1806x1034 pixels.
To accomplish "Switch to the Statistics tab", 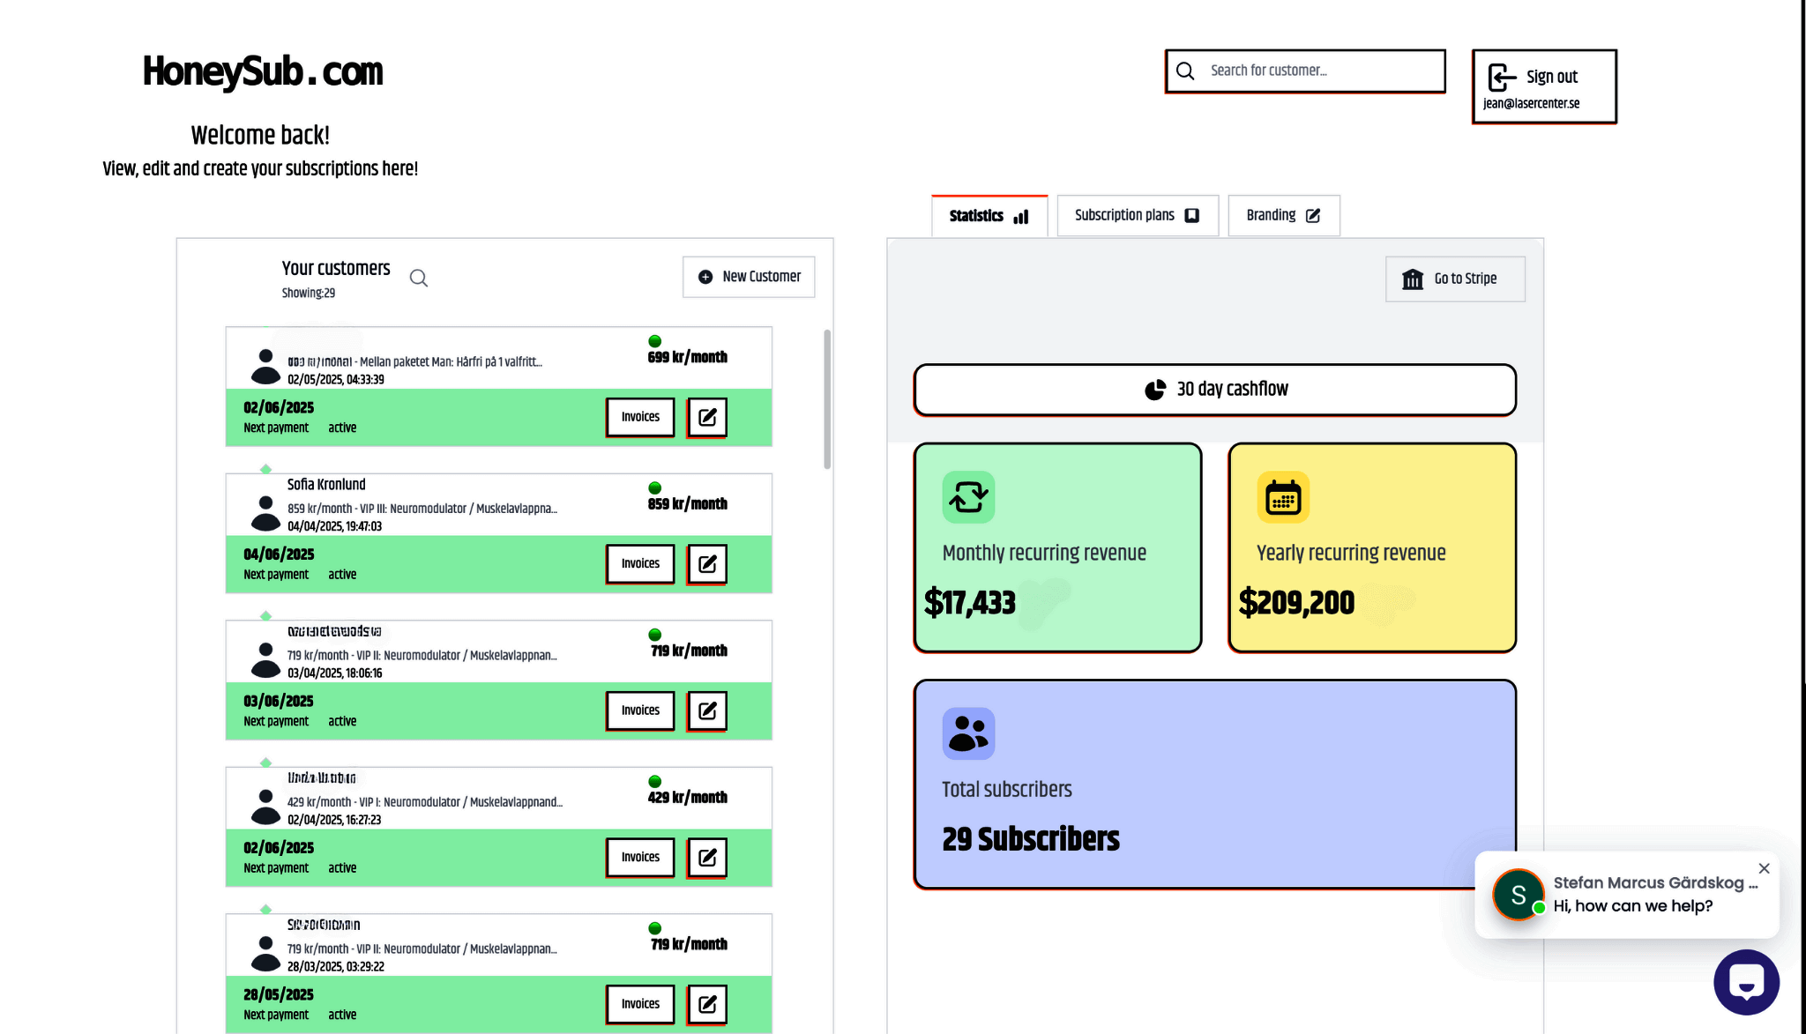I will [989, 216].
